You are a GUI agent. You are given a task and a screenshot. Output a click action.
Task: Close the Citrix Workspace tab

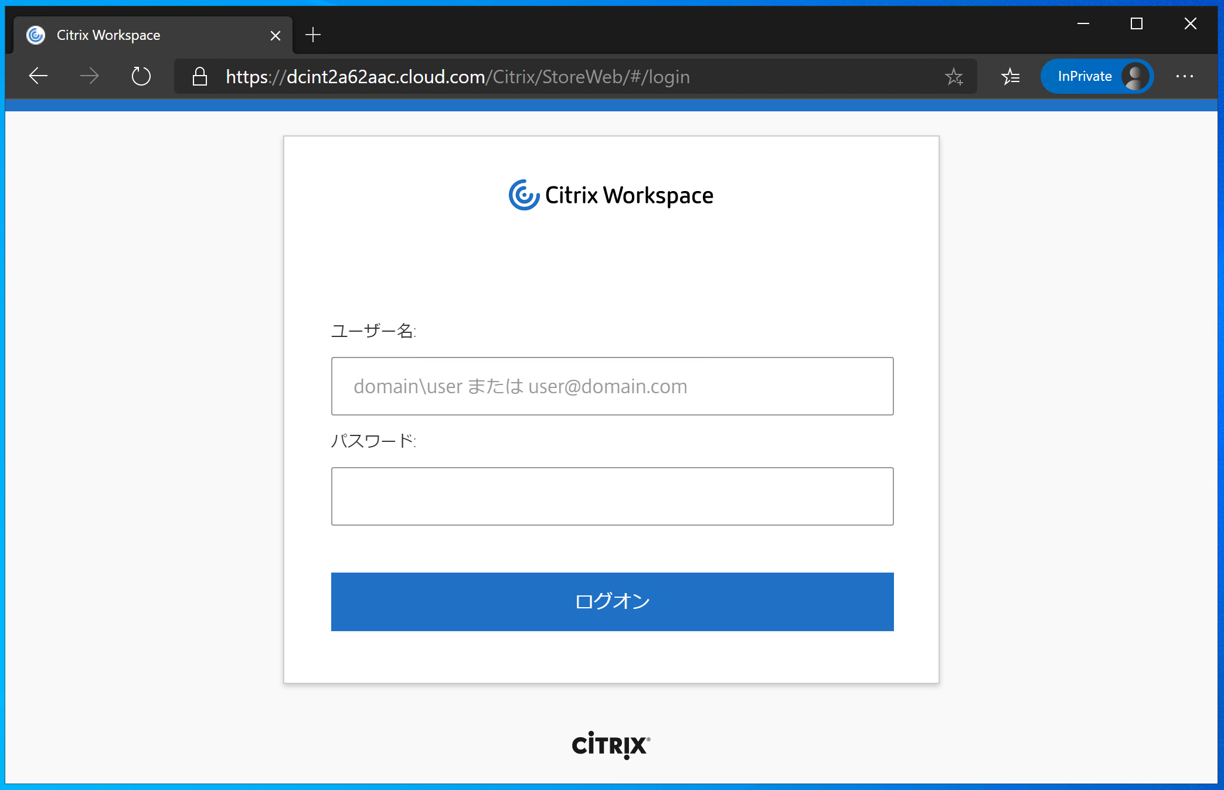pyautogui.click(x=276, y=36)
